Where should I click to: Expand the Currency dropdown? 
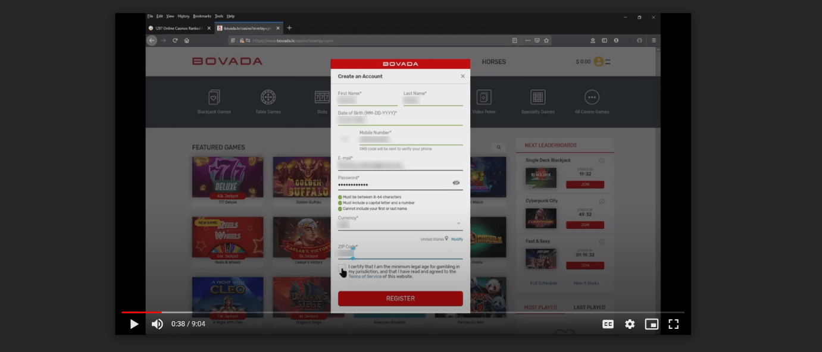401,224
